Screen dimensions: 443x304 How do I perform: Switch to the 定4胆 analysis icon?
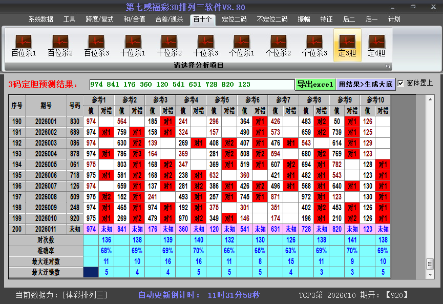click(x=378, y=44)
